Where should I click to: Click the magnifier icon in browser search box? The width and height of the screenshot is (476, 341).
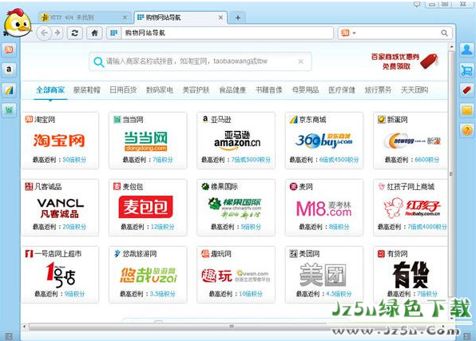point(444,33)
